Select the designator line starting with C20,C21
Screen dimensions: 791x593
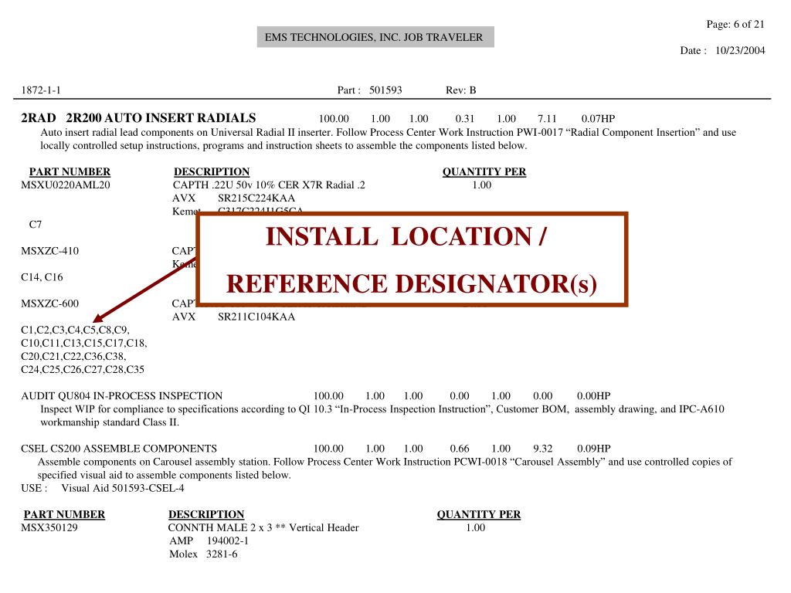tap(73, 357)
